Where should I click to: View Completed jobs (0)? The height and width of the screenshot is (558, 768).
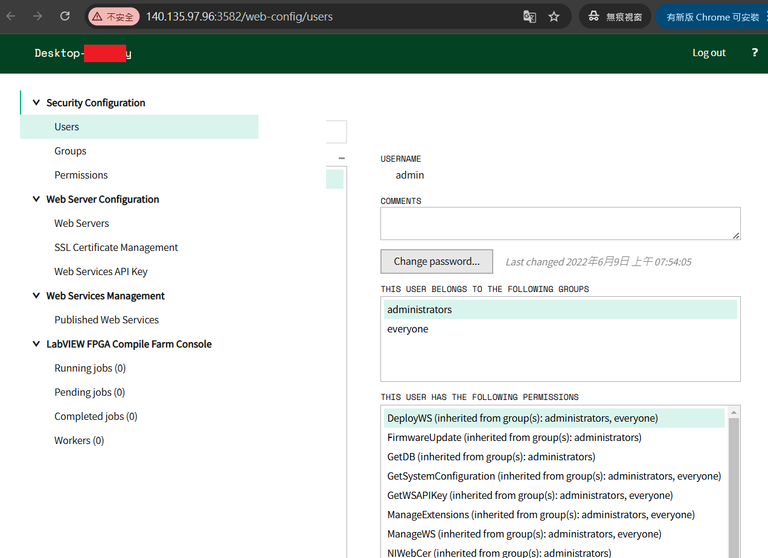[x=95, y=416]
